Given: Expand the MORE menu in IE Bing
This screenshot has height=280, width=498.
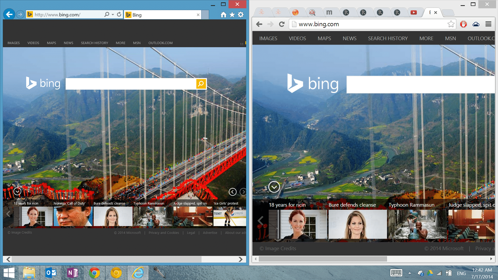Looking at the screenshot, I should pos(121,43).
